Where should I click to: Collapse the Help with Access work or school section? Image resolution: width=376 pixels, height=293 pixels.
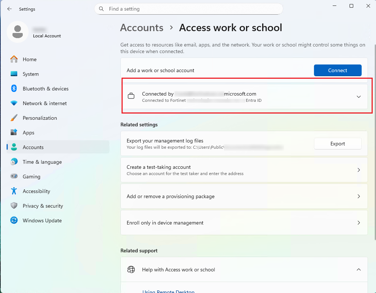pos(359,270)
